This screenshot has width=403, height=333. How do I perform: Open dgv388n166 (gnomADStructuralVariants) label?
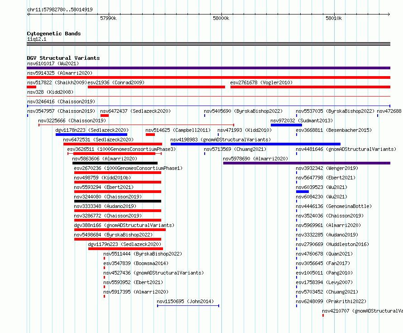click(x=124, y=225)
